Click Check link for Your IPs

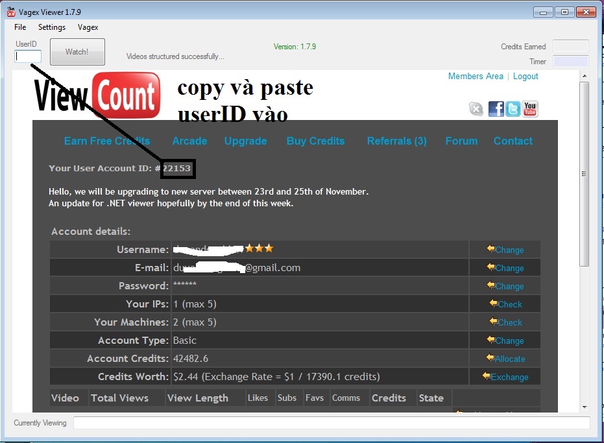pyautogui.click(x=510, y=304)
